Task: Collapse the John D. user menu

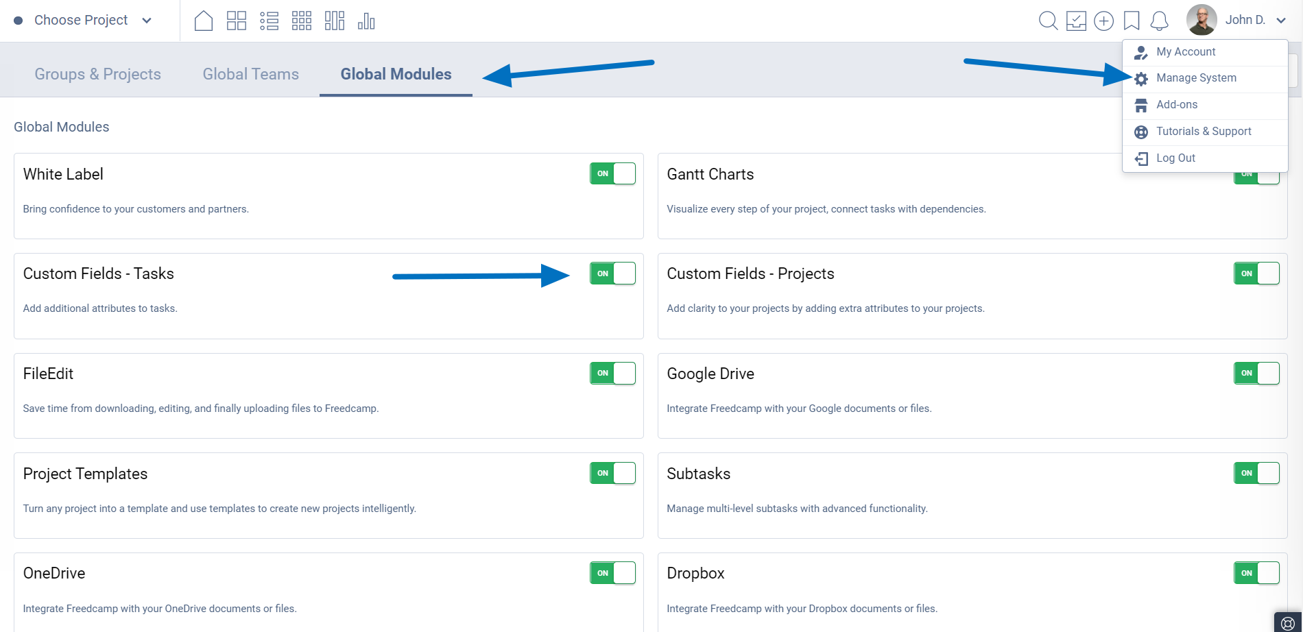Action: [1280, 21]
